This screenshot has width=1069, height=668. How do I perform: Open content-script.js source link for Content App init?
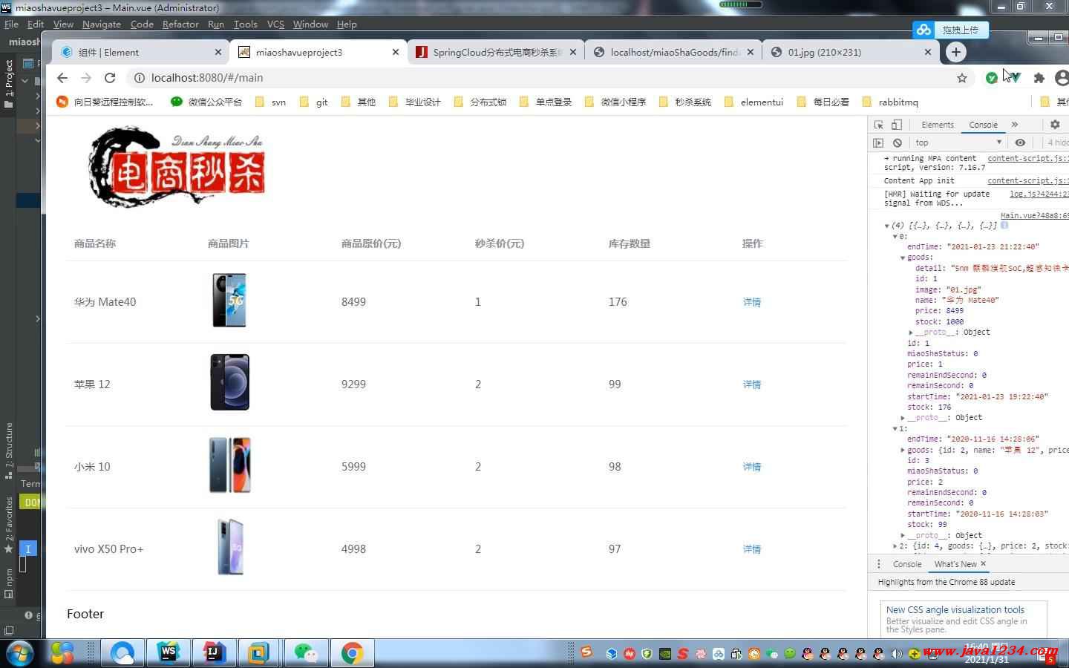point(1028,180)
